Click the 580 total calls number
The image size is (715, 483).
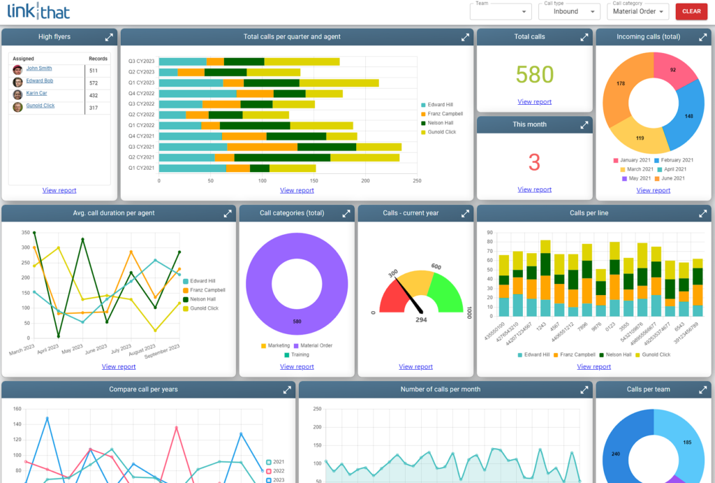pos(534,74)
